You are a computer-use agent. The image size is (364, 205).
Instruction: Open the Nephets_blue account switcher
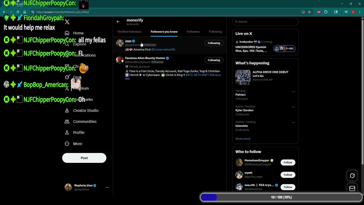86,187
